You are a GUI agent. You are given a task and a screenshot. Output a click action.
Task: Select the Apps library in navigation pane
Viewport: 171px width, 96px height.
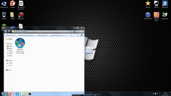coord(10,46)
